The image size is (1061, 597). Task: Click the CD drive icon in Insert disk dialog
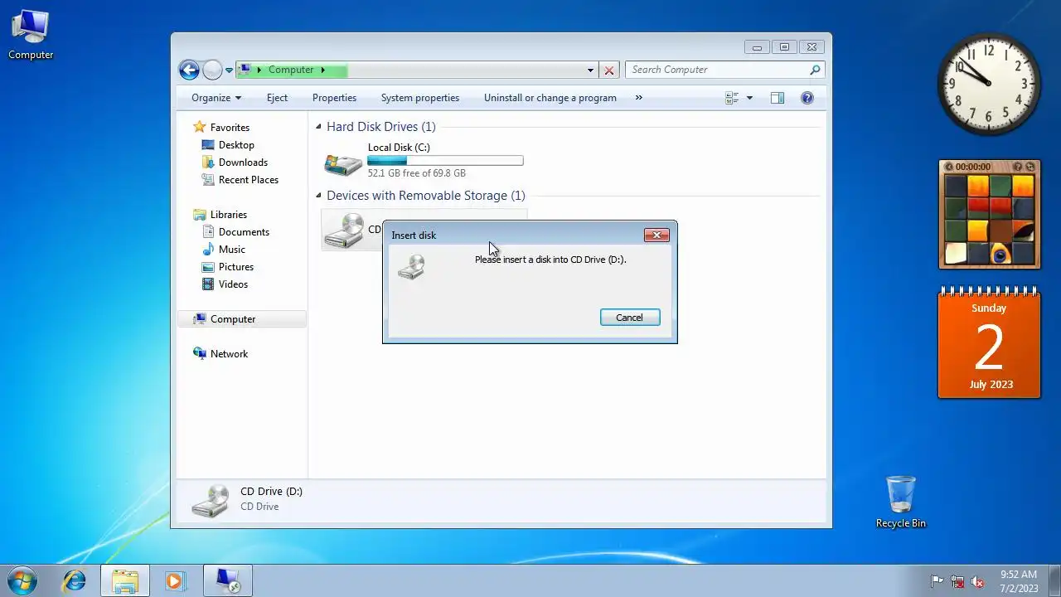[x=411, y=266]
